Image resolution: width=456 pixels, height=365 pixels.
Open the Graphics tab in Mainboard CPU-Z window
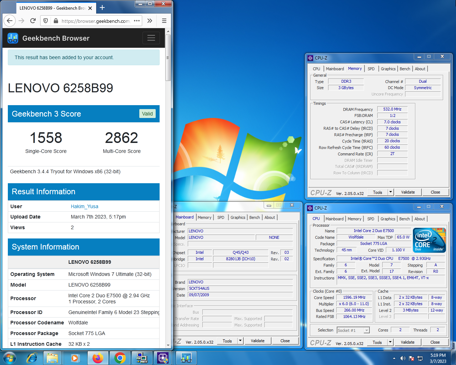[x=238, y=217]
